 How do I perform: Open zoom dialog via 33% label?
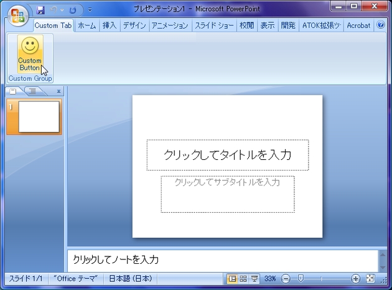(x=270, y=279)
